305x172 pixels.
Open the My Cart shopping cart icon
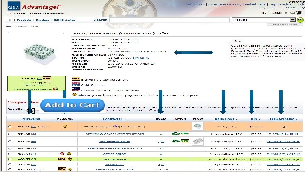298,13
